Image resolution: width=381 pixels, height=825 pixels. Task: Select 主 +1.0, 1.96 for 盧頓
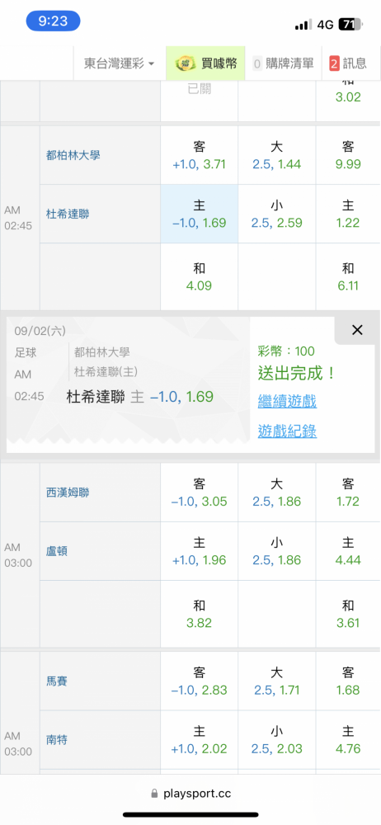tap(200, 551)
